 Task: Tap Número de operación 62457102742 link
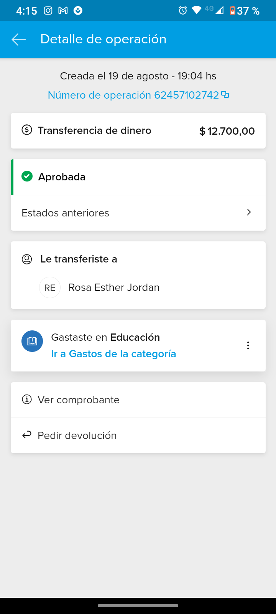[x=133, y=95]
